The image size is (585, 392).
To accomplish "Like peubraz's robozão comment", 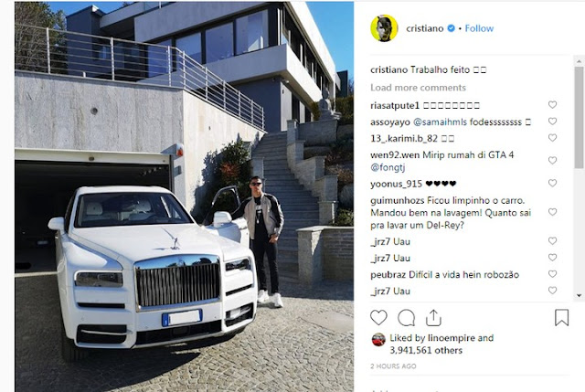I will (552, 274).
